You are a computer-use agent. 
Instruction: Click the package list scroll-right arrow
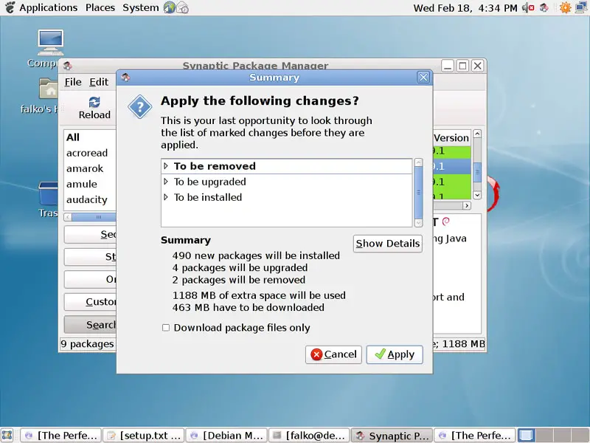(467, 205)
